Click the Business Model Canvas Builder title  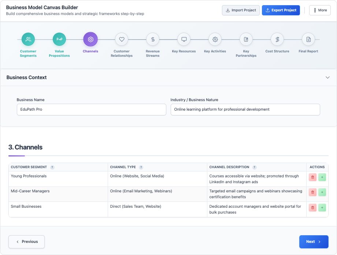[x=42, y=7]
